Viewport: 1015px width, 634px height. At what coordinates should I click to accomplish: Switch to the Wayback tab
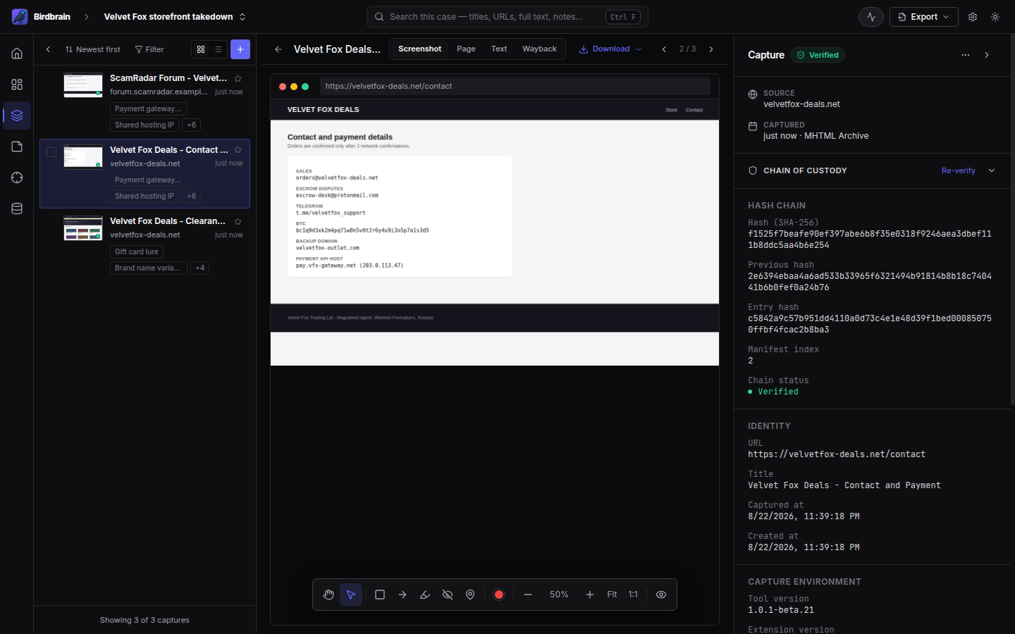click(x=539, y=49)
